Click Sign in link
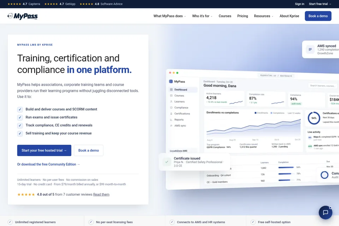The width and height of the screenshot is (339, 226). pos(299,4)
